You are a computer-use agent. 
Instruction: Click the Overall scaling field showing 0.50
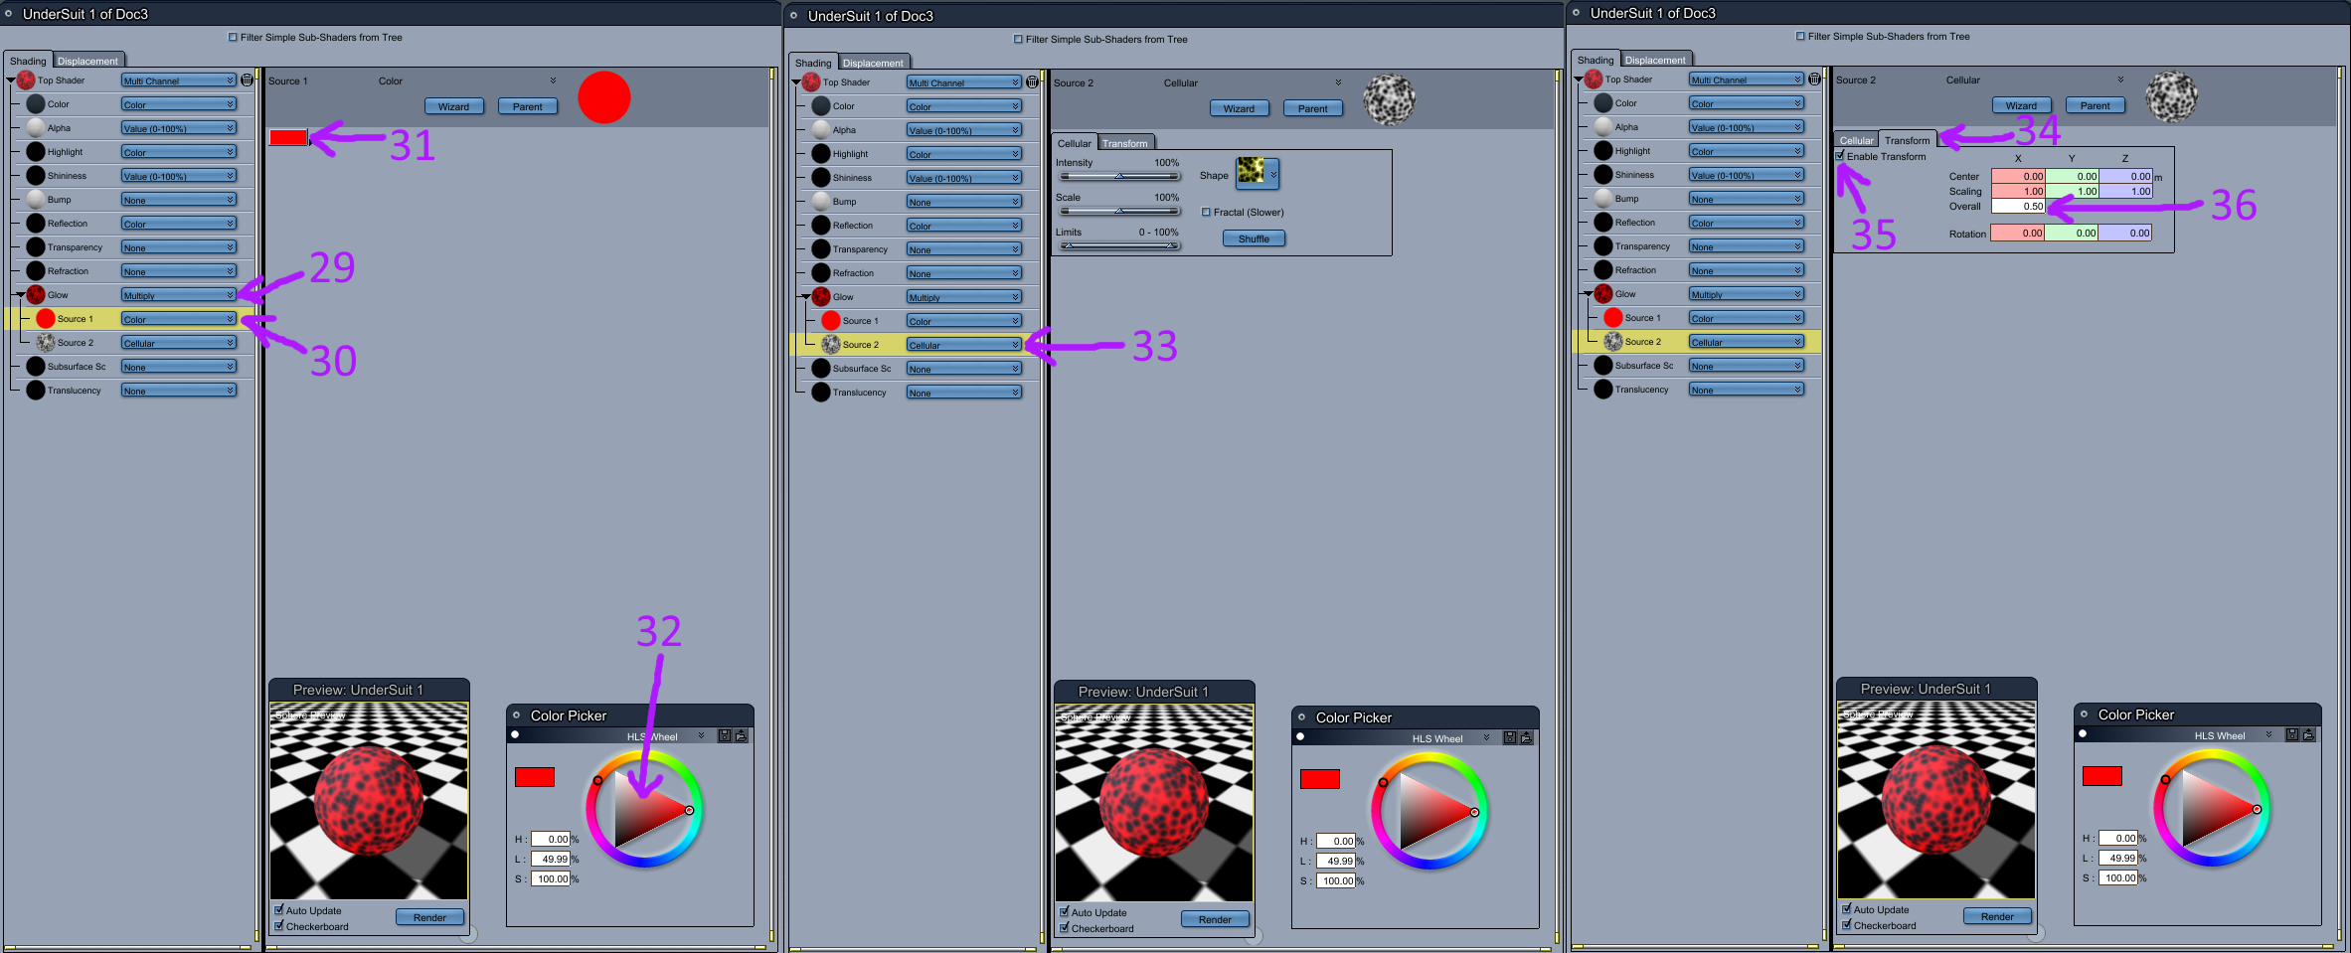pyautogui.click(x=2018, y=206)
